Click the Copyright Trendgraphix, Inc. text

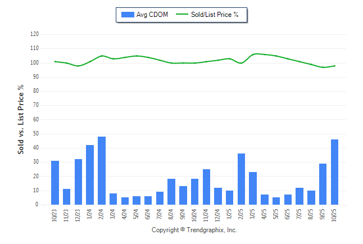pyautogui.click(x=194, y=230)
